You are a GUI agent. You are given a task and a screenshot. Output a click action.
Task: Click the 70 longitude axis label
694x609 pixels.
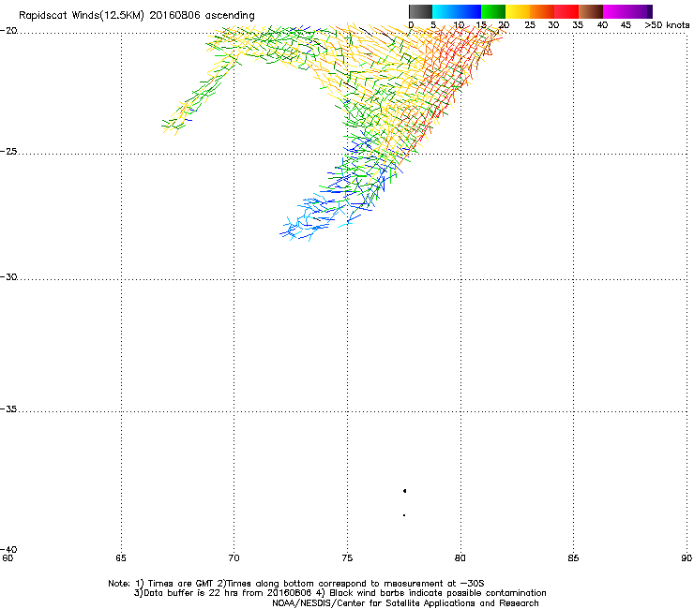tap(234, 558)
